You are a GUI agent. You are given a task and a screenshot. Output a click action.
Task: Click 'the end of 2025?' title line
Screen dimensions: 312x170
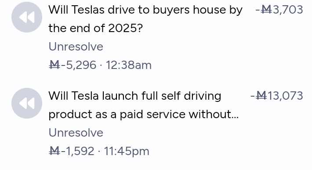coord(95,28)
